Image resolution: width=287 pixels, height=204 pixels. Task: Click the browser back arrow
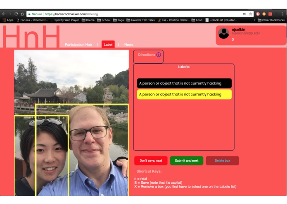click(x=4, y=14)
